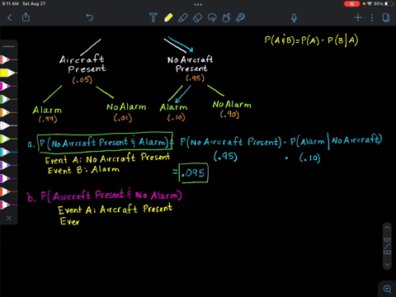The height and width of the screenshot is (297, 396).
Task: Undo the last stroke
Action: [x=90, y=17]
